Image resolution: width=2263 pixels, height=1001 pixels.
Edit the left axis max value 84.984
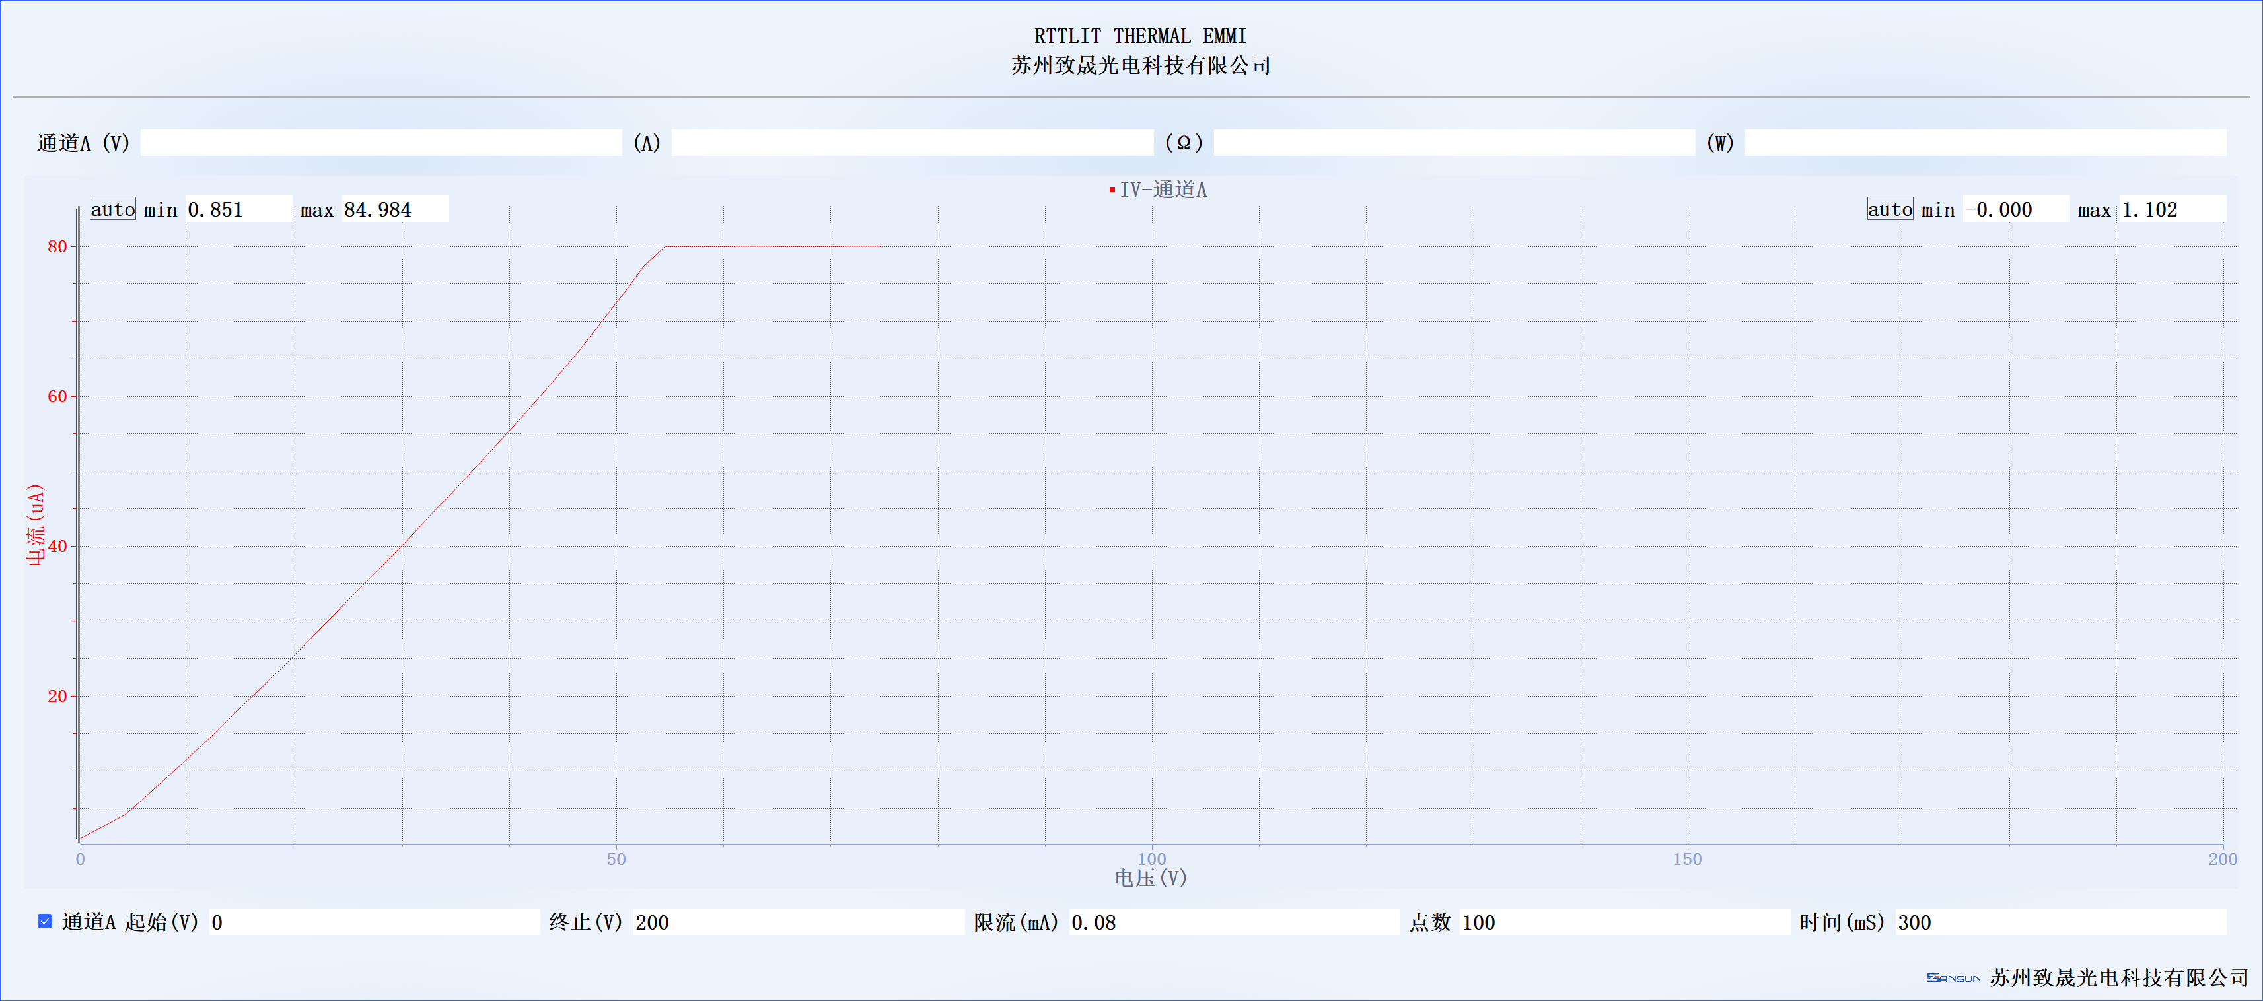394,209
